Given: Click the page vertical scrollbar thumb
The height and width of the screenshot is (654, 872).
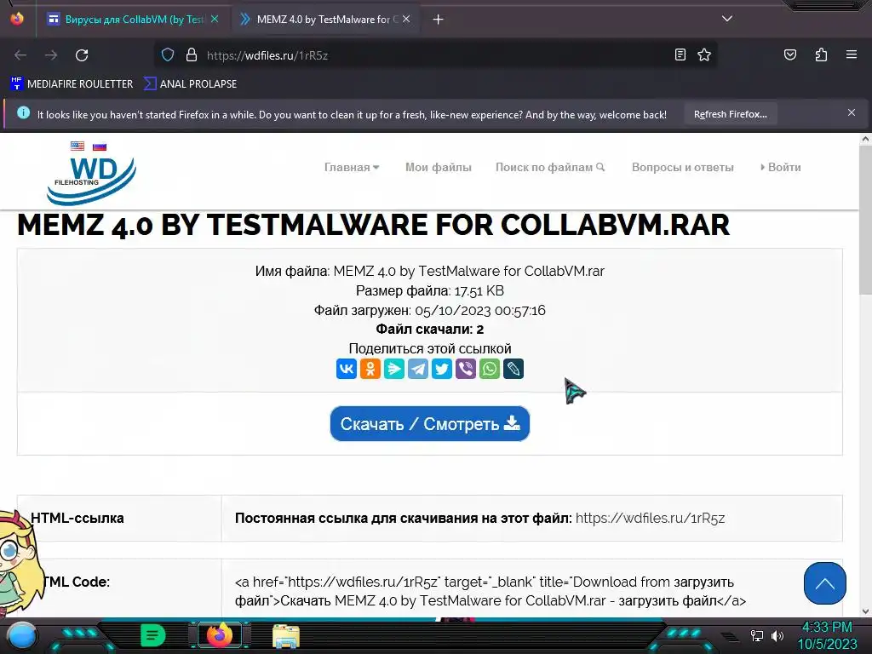Looking at the screenshot, I should 865,221.
